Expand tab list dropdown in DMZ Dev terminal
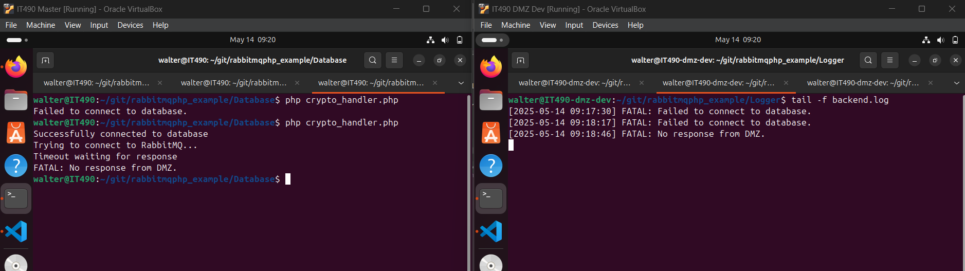Viewport: 965px width, 271px height. pyautogui.click(x=956, y=83)
